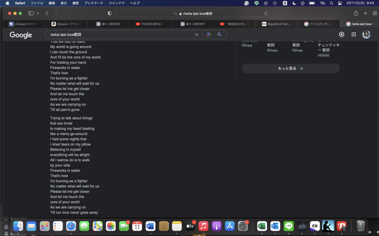The width and height of the screenshot is (379, 236).
Task: Toggle the Safari sidebar
Action: point(31,13)
